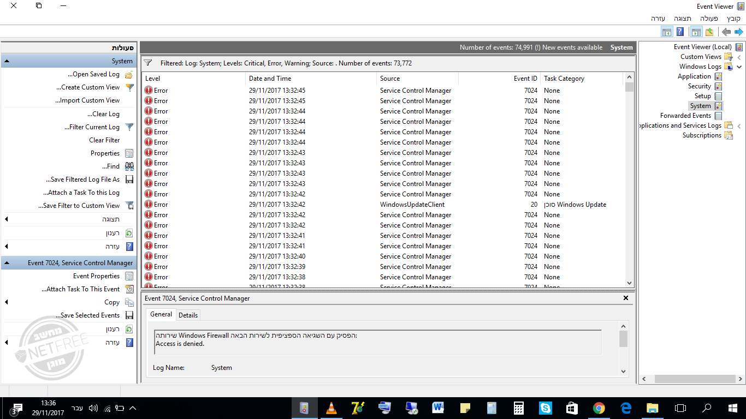Click the Open Saved Log folder icon
The image size is (746, 419).
129,74
